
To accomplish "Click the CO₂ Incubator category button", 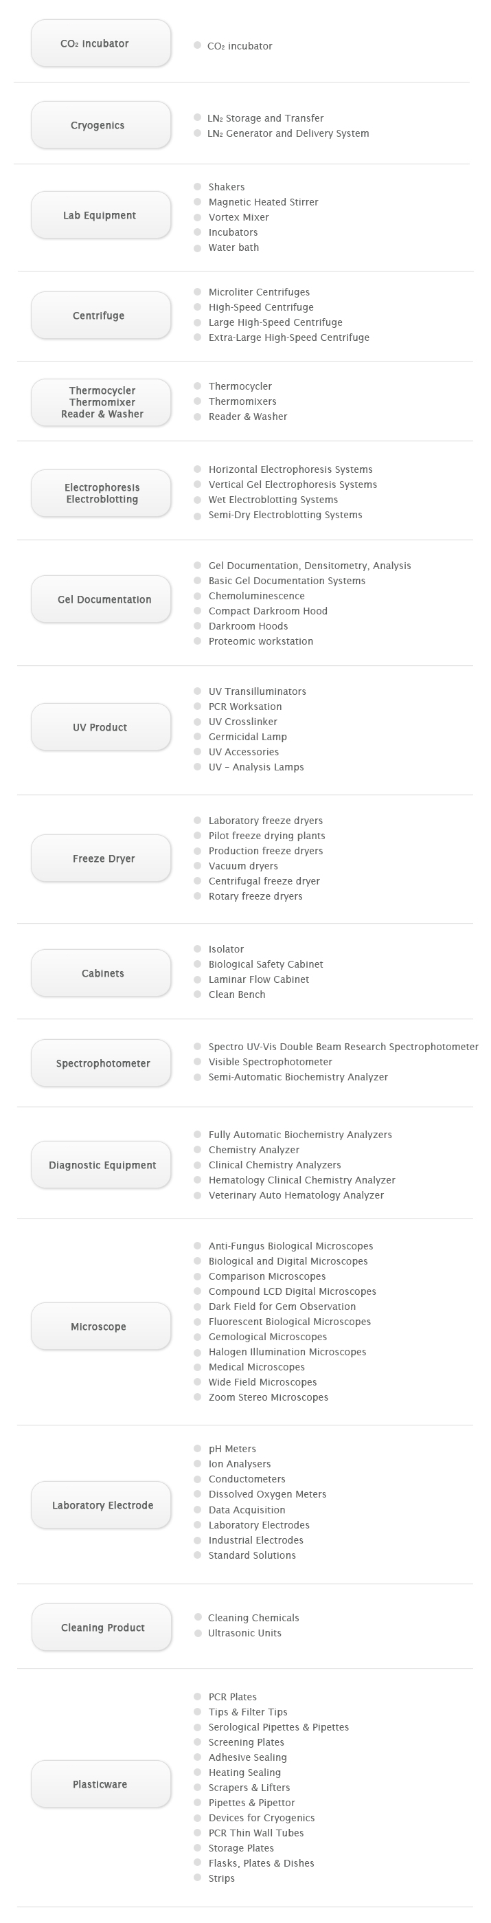I will pos(101,44).
